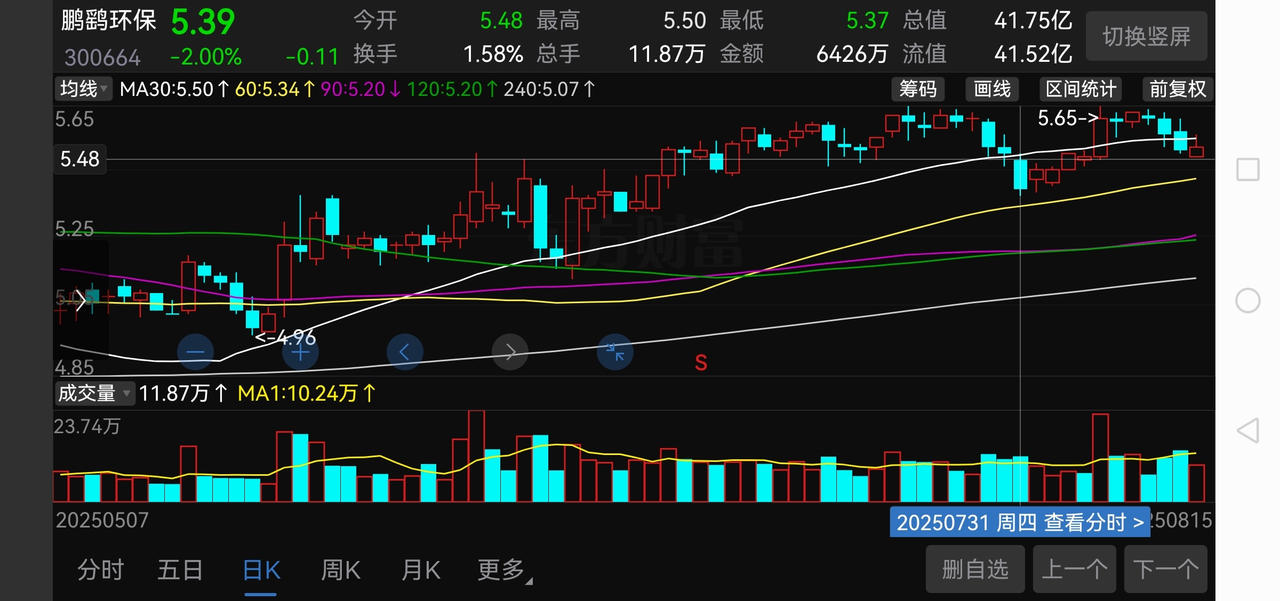
Task: Select the 月K tab
Action: coord(421,570)
